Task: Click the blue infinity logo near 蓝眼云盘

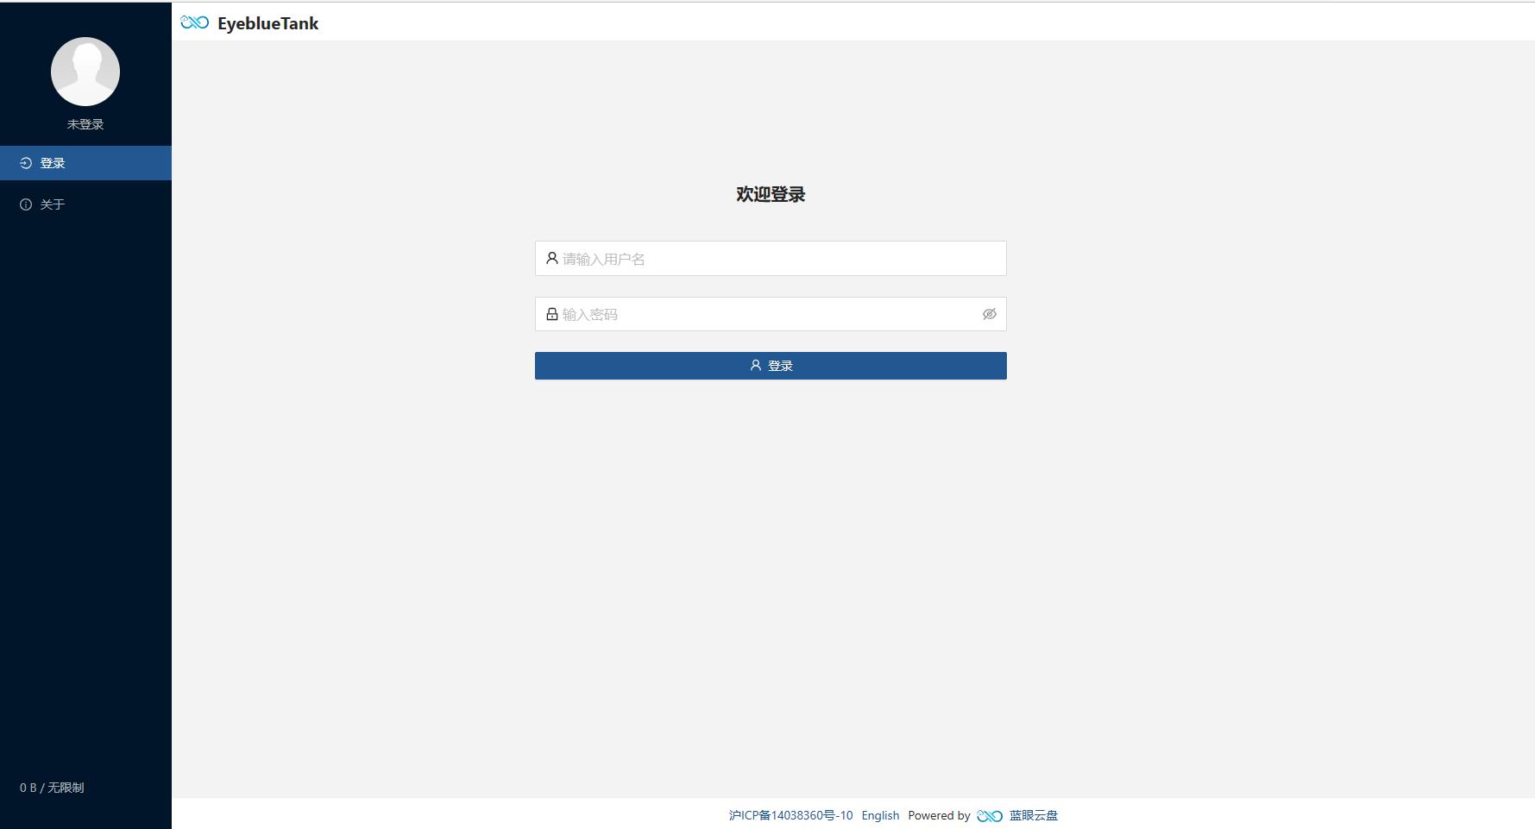Action: click(x=988, y=815)
